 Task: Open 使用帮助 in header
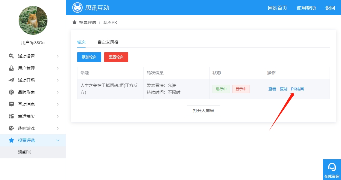(306, 8)
